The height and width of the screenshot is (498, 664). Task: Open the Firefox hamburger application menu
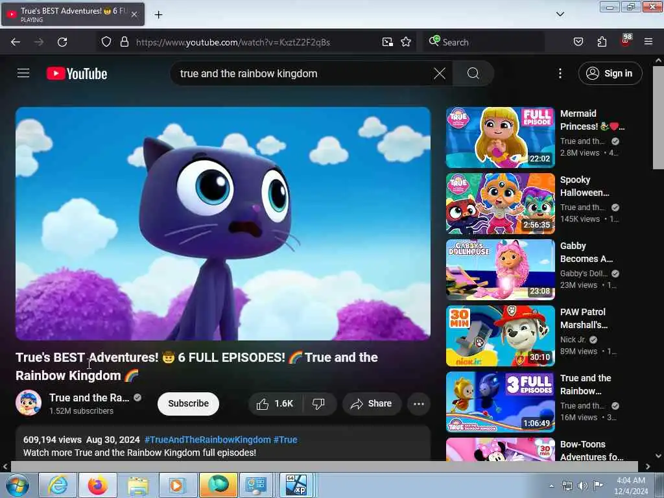(648, 41)
